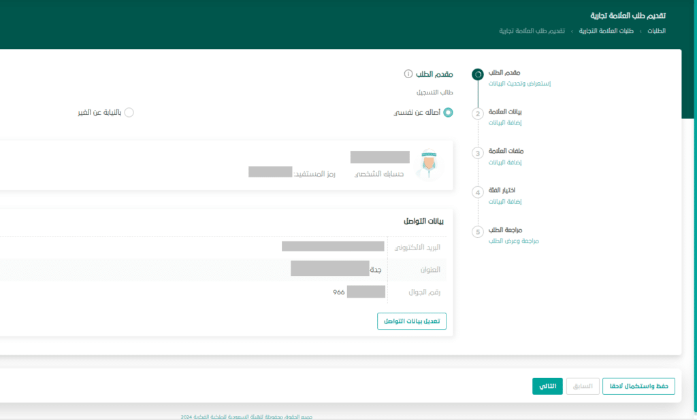Go to بيانات العلامة step label
The height and width of the screenshot is (420, 697).
(x=506, y=111)
